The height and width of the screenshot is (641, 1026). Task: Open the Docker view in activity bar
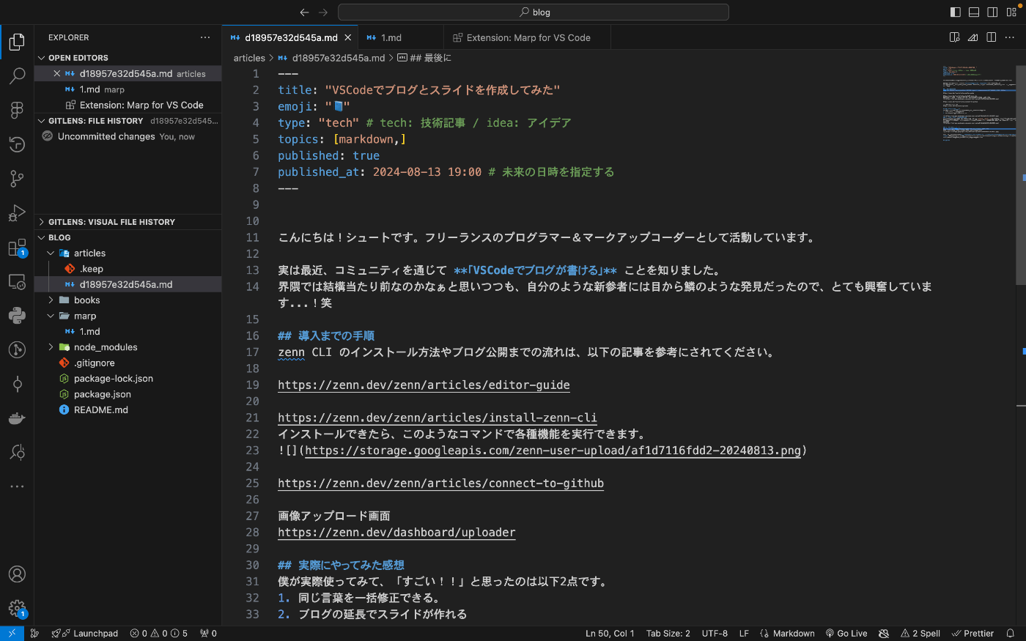17,418
